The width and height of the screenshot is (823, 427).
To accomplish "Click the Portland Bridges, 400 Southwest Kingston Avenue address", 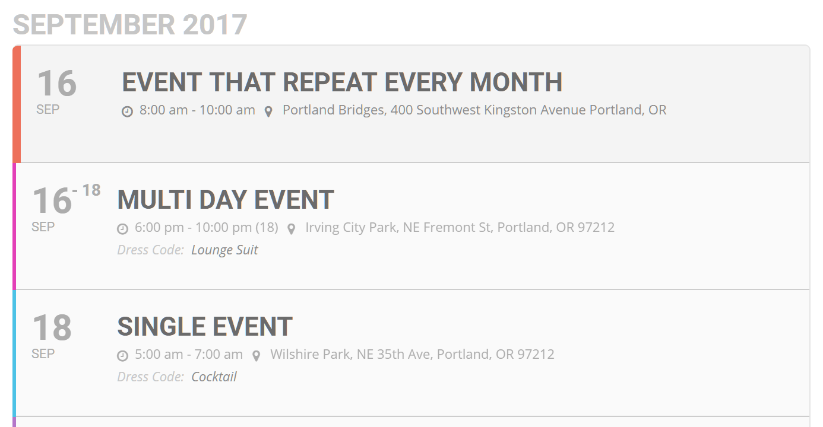I will 474,110.
